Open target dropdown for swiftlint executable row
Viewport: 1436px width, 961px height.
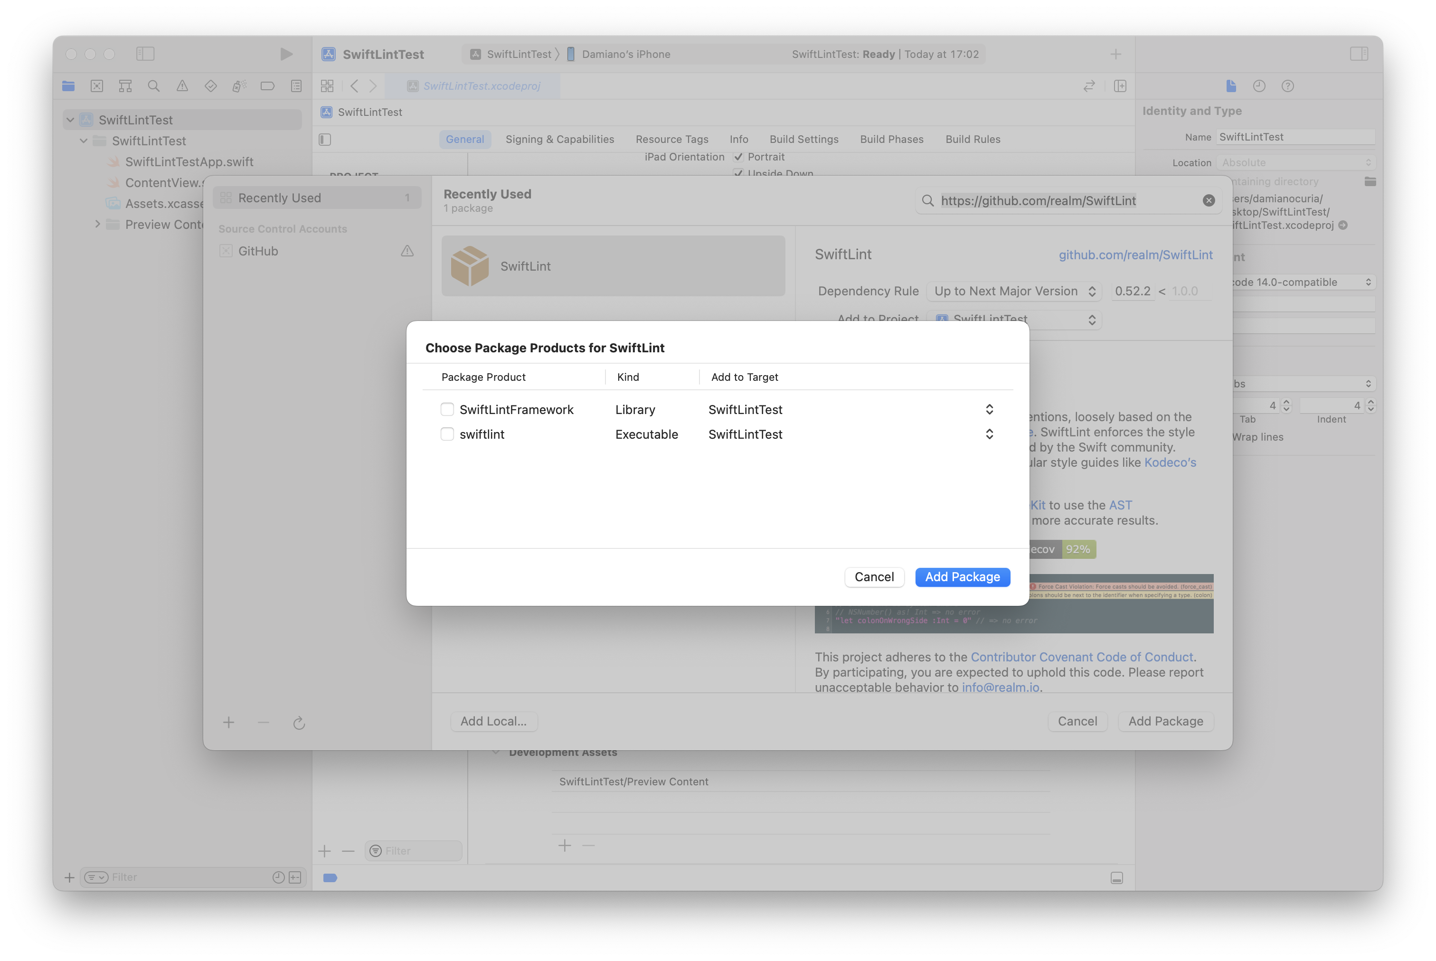(x=989, y=434)
